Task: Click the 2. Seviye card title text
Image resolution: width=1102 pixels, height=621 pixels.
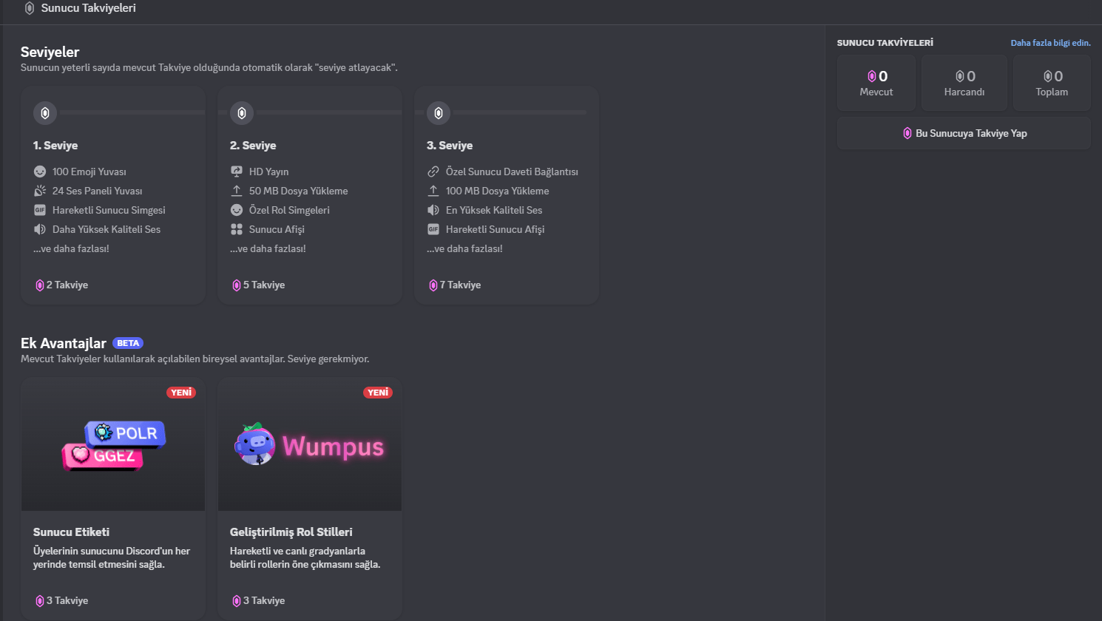Action: tap(253, 146)
